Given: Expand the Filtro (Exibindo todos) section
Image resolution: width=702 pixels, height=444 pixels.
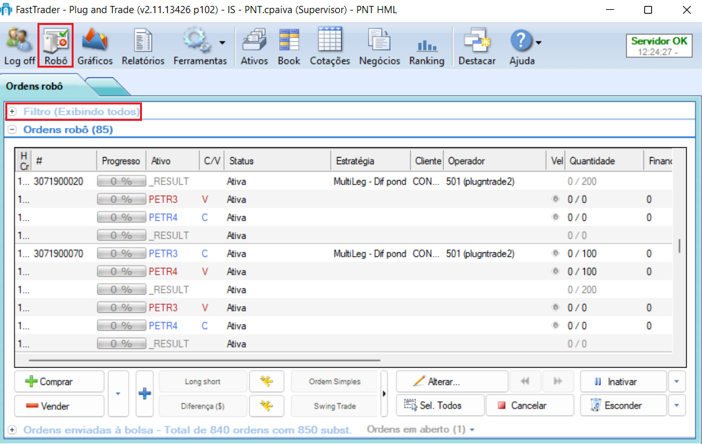Looking at the screenshot, I should click(x=12, y=112).
